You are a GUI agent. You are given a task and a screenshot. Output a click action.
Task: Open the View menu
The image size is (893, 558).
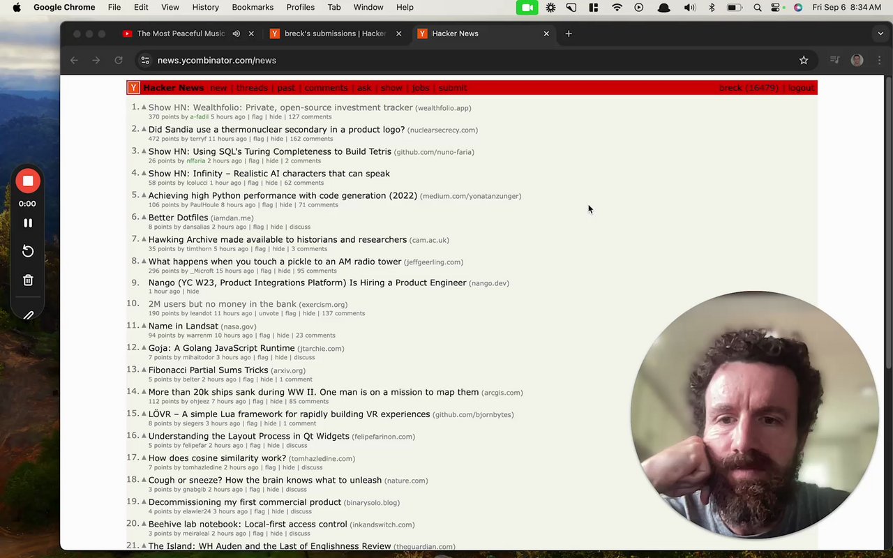point(170,7)
